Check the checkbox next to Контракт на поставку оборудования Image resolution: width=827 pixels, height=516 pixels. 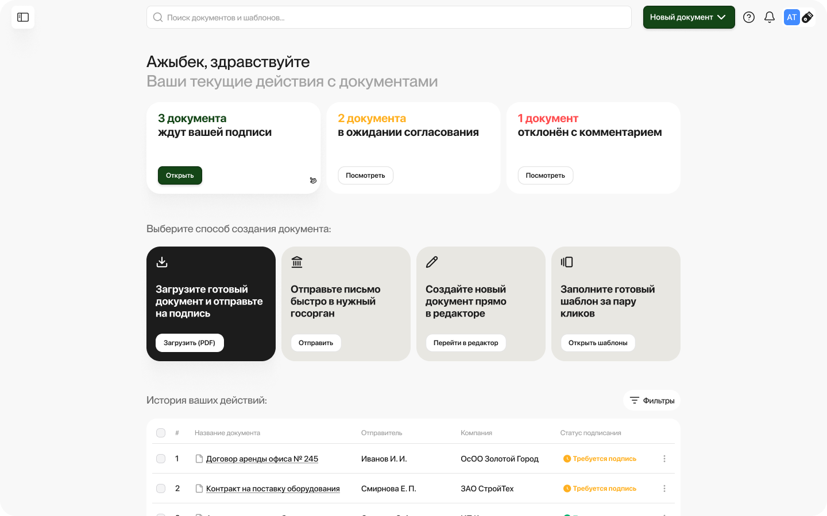click(x=161, y=488)
